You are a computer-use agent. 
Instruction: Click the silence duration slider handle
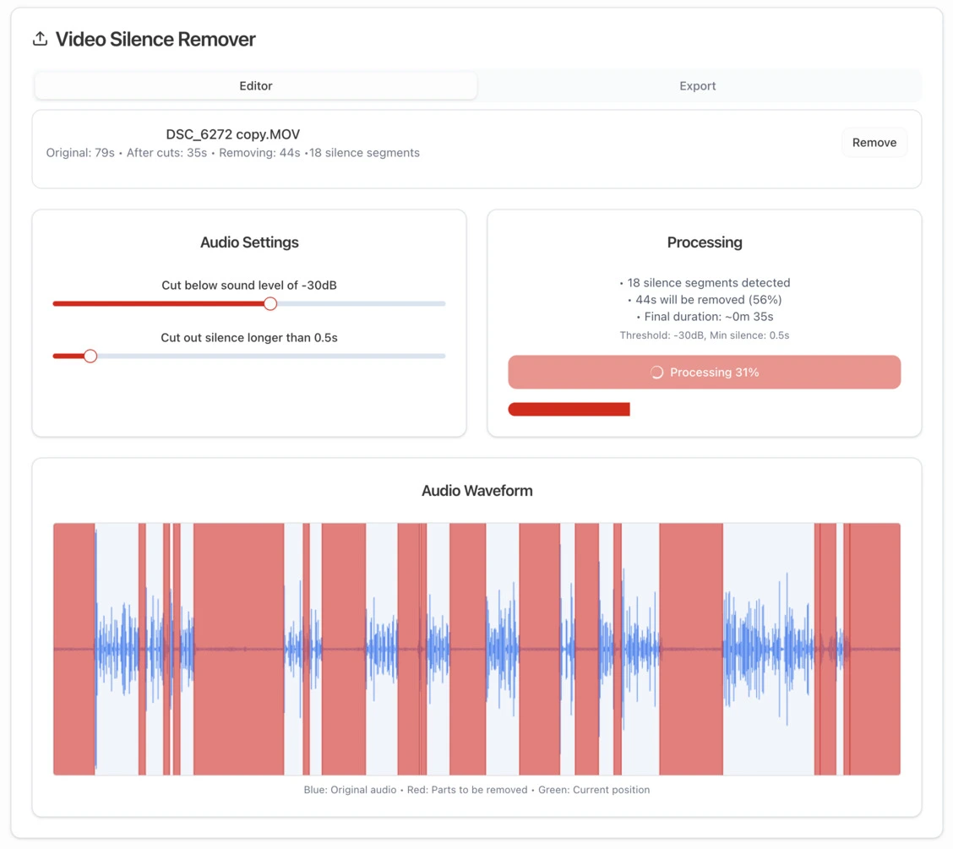(90, 356)
